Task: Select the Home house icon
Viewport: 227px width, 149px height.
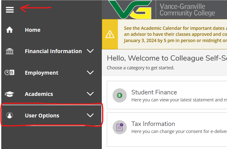Action: [x=9, y=29]
